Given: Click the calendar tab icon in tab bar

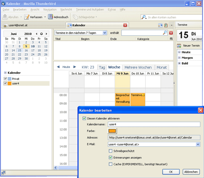Looking at the screenshot, I should click(160, 25).
